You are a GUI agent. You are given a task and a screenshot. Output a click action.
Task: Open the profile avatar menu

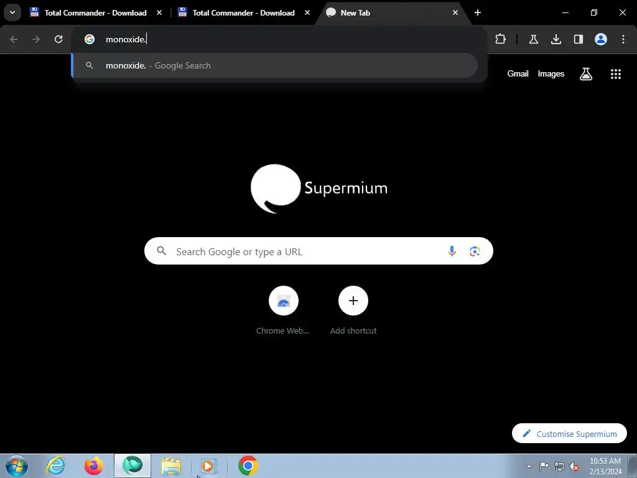601,39
